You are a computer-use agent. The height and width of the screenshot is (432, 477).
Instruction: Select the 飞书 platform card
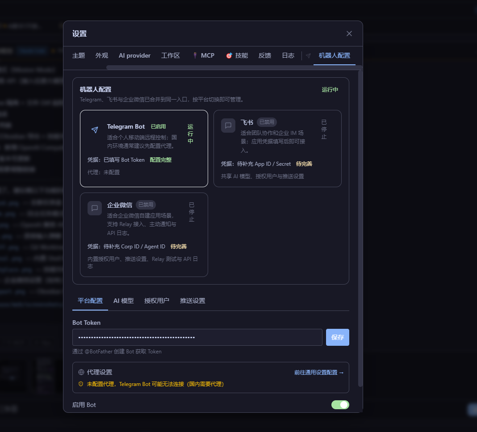tap(277, 148)
